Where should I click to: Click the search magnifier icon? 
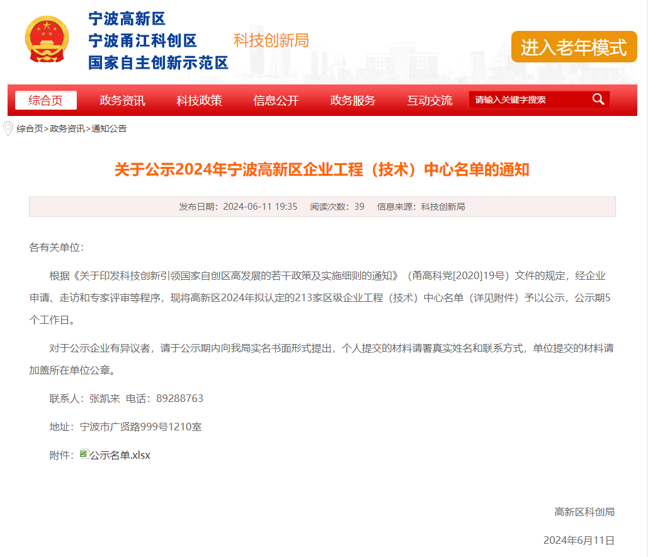click(x=598, y=100)
